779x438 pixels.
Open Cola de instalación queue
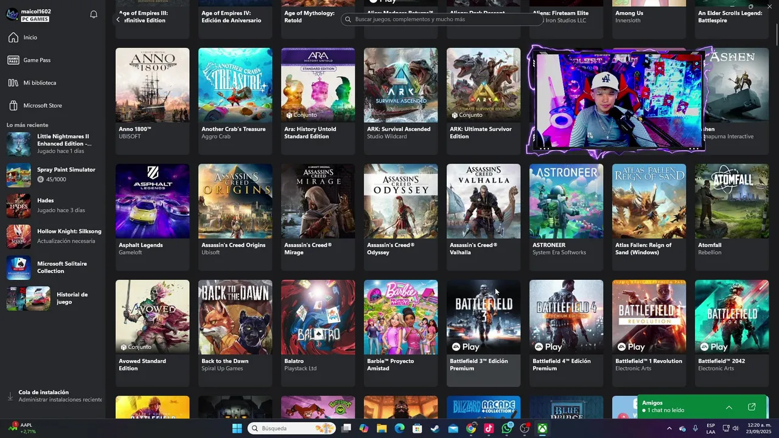point(54,396)
